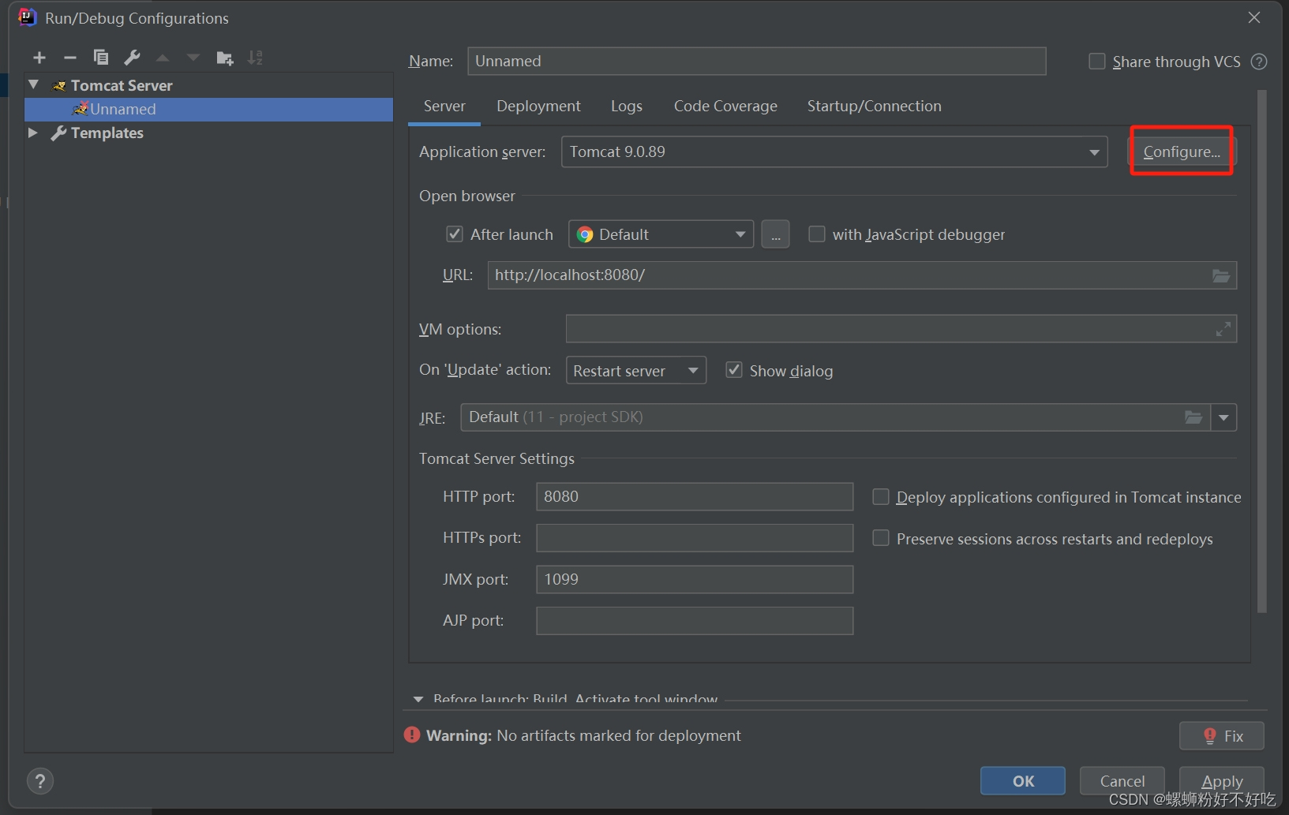
Task: Enable with JavaScript debugger checkbox
Action: click(817, 234)
